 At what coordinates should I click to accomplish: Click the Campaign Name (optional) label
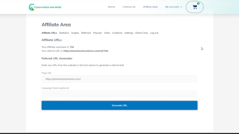[x=55, y=88]
